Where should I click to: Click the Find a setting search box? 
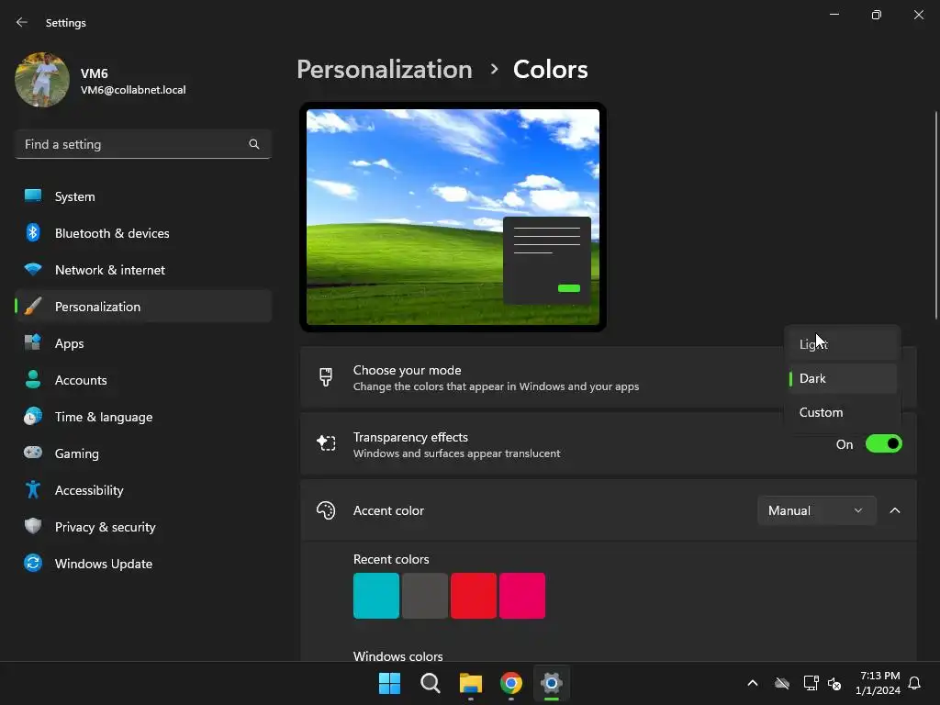tap(143, 144)
